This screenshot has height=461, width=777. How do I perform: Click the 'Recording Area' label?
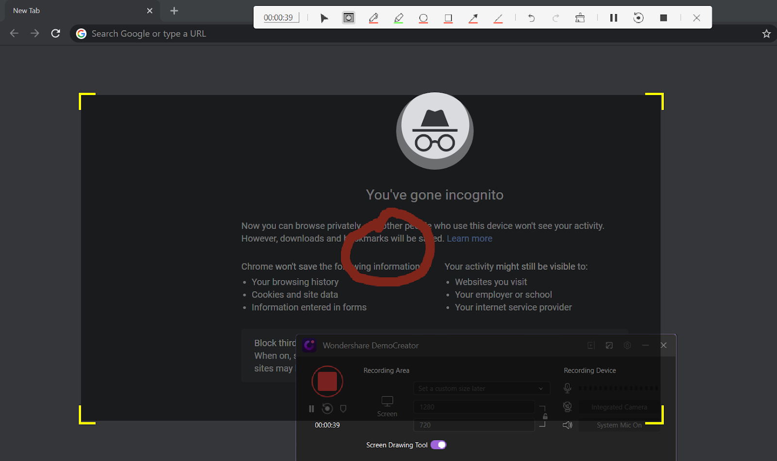pos(387,370)
